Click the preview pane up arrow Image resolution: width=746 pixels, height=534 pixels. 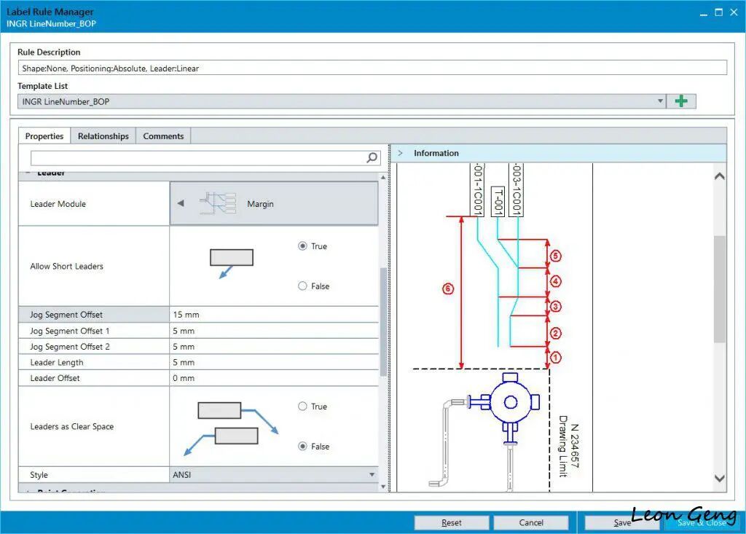[x=719, y=176]
